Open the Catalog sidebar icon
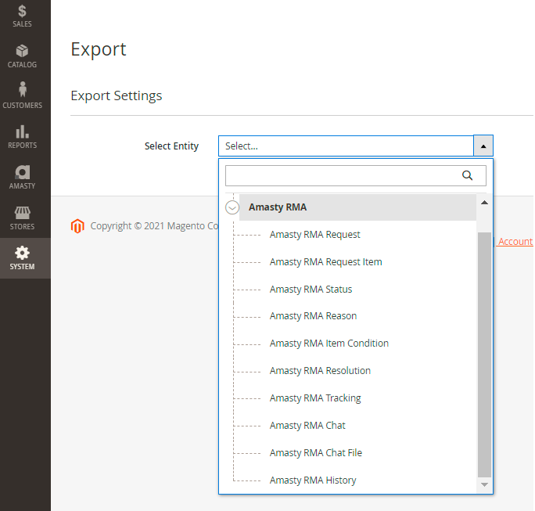Image resolution: width=535 pixels, height=511 pixels. pyautogui.click(x=22, y=52)
